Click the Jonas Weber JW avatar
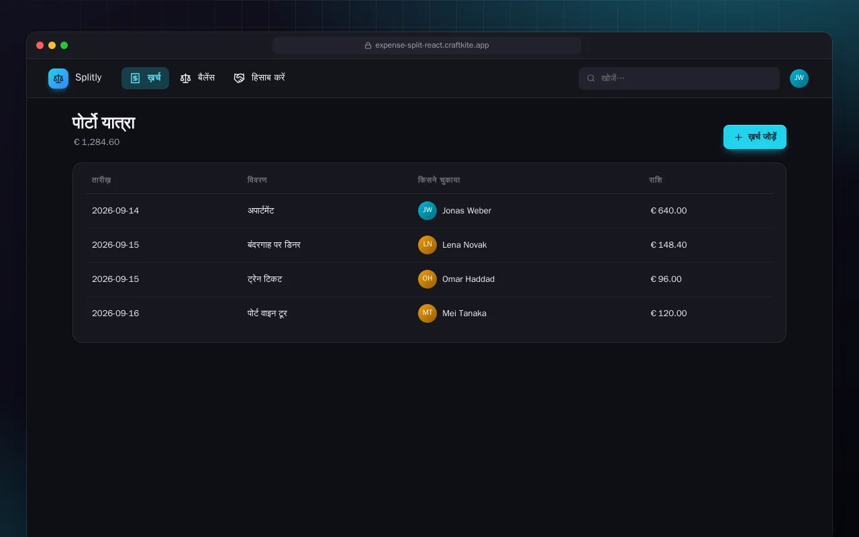Image resolution: width=859 pixels, height=537 pixels. tap(427, 211)
